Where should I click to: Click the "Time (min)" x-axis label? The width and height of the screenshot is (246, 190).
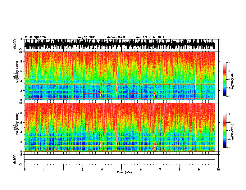(x=124, y=172)
